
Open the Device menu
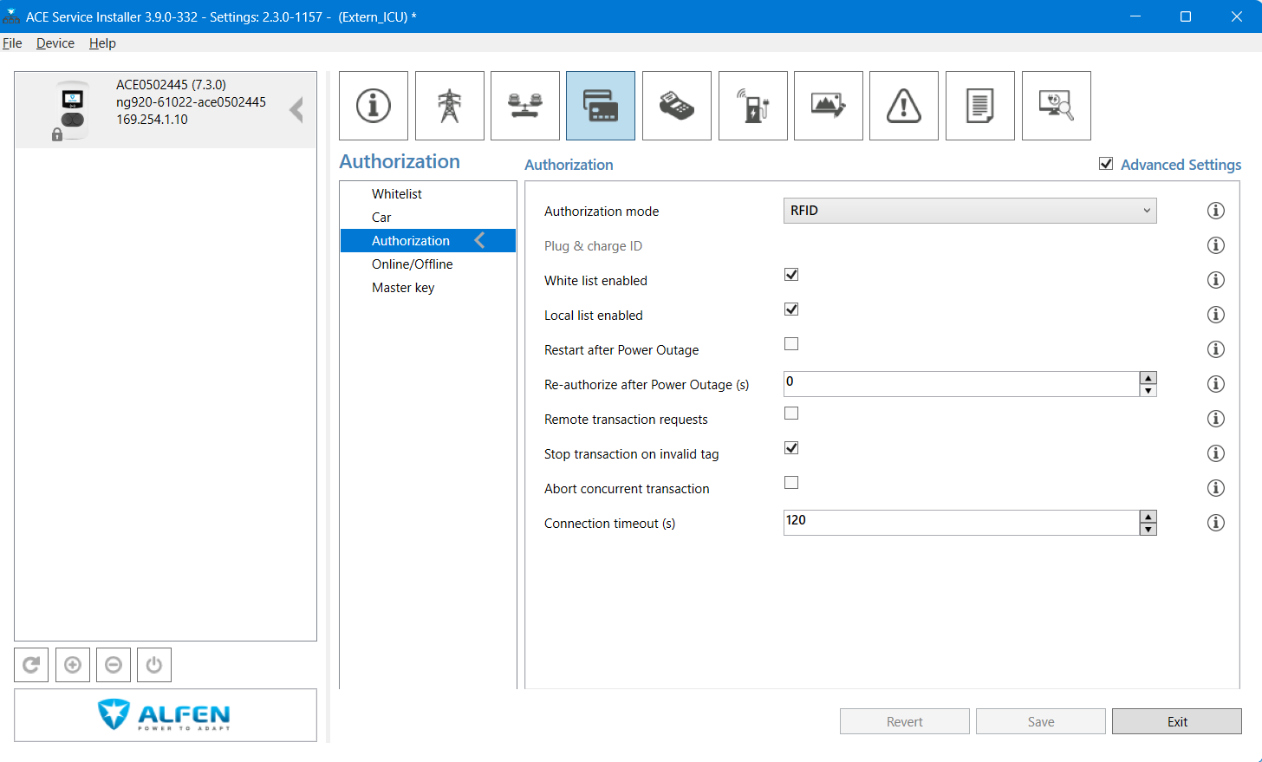click(55, 43)
